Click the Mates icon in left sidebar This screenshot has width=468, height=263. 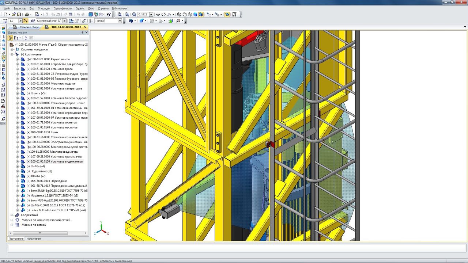coord(4,53)
